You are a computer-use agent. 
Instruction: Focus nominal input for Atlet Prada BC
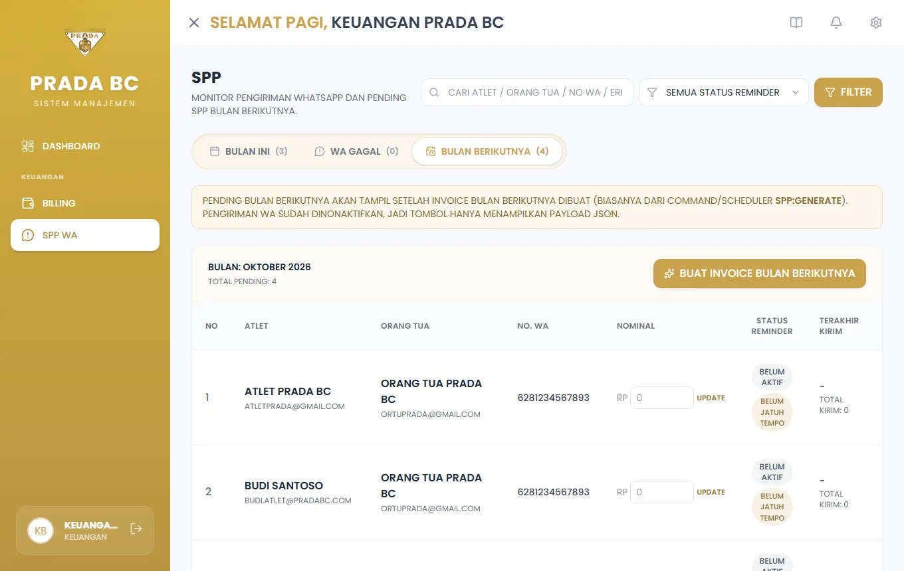[662, 398]
